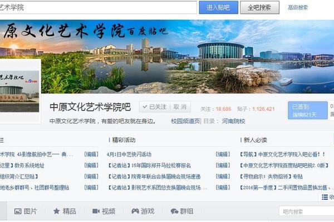Screen dimensions: 334x222
Task: Switch to the 视频 tab
Action: pos(104,211)
